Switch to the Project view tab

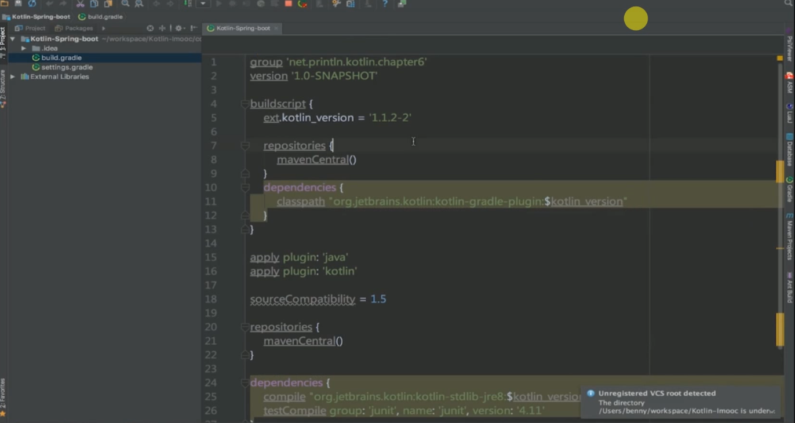point(30,28)
